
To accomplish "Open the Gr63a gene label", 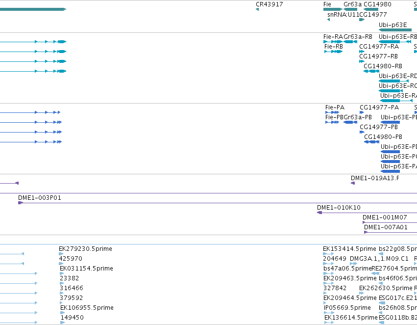I will 352,4.
